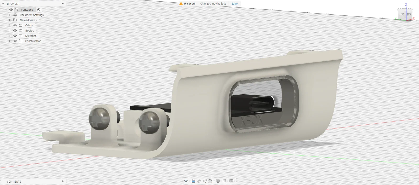This screenshot has width=419, height=185.
Task: Click the Zoom Window fit icon
Action: [x=210, y=181]
